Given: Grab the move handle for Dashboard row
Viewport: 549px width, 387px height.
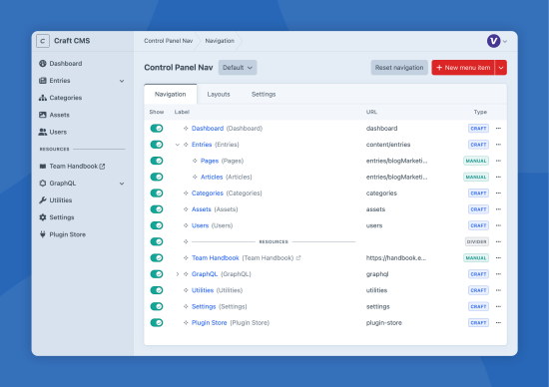Looking at the screenshot, I should point(186,129).
